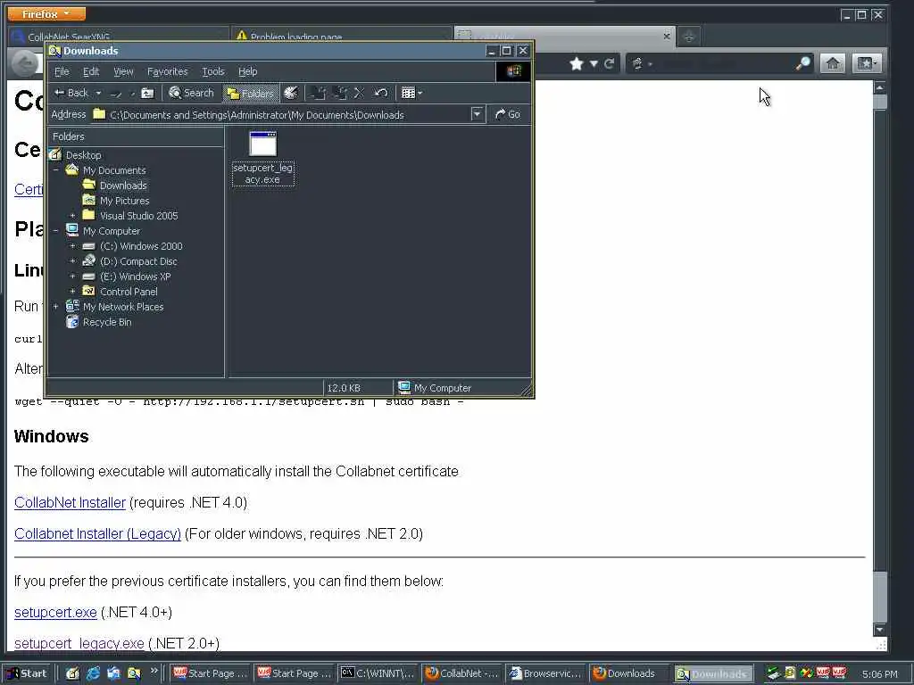Open the Help menu
914x685 pixels.
[x=248, y=71]
